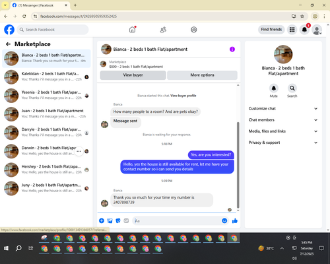Open the Facebook logo home link
The height and width of the screenshot is (264, 330).
[9, 30]
